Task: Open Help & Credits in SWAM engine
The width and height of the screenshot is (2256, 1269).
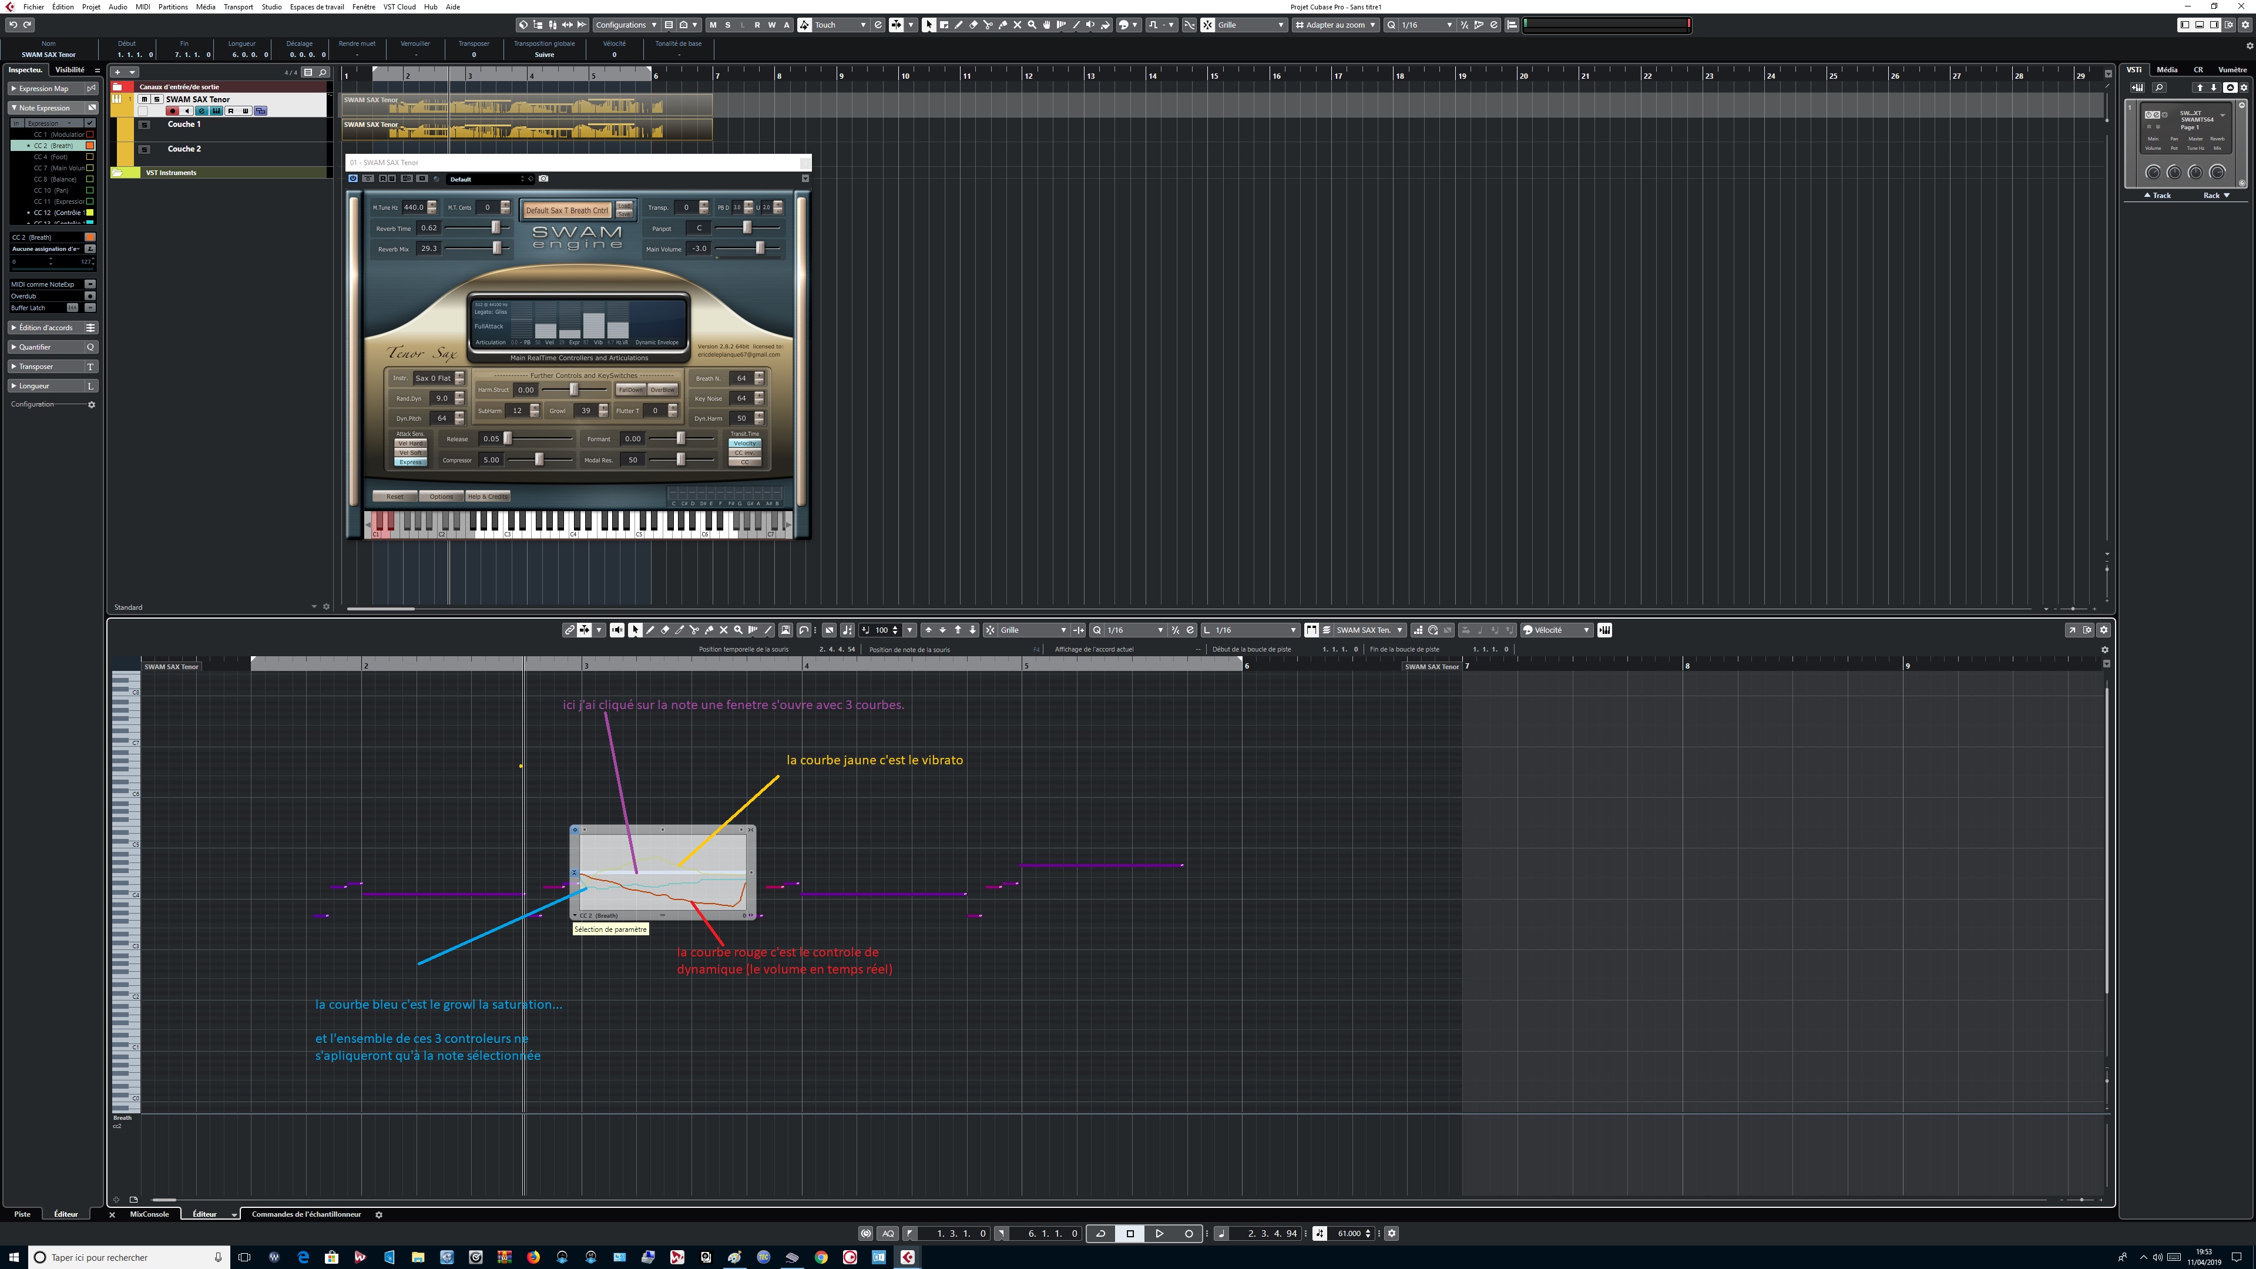Action: click(x=487, y=496)
